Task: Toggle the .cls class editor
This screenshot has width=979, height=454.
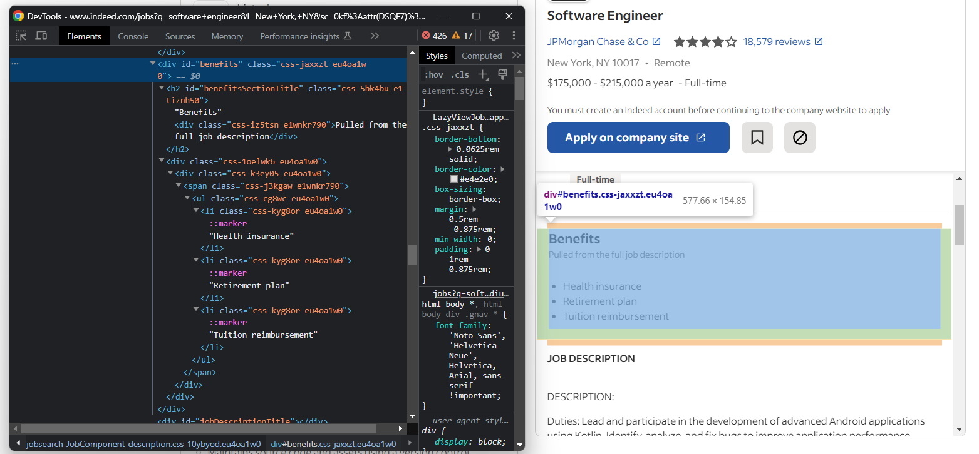Action: point(460,75)
